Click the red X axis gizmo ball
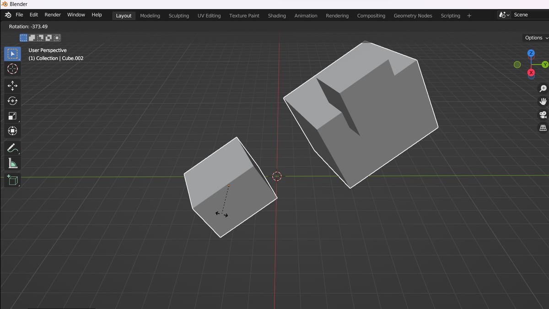 click(531, 72)
